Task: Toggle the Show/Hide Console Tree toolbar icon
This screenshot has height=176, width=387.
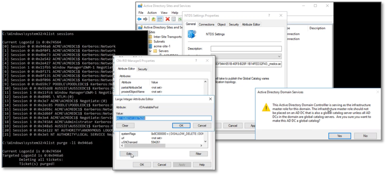Action: click(x=160, y=19)
